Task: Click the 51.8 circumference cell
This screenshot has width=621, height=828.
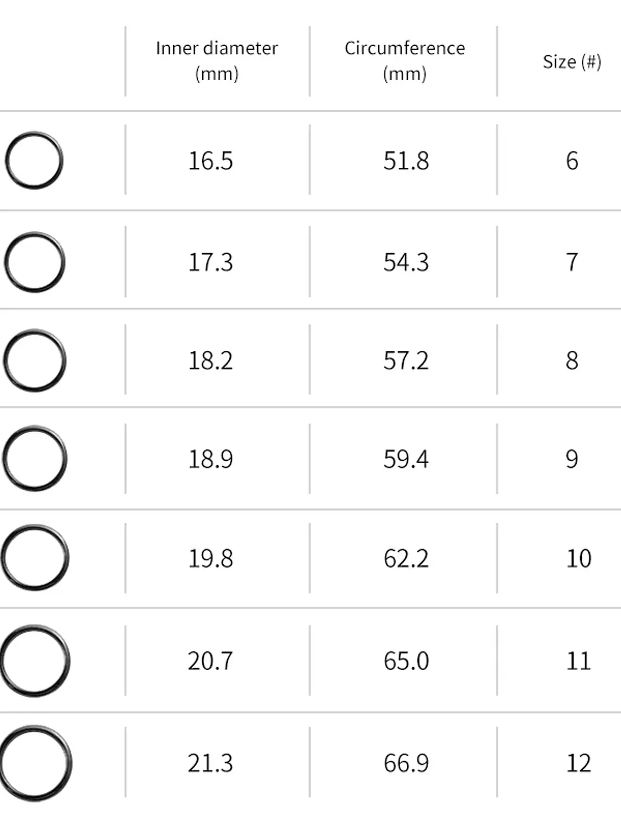Action: coord(406,161)
